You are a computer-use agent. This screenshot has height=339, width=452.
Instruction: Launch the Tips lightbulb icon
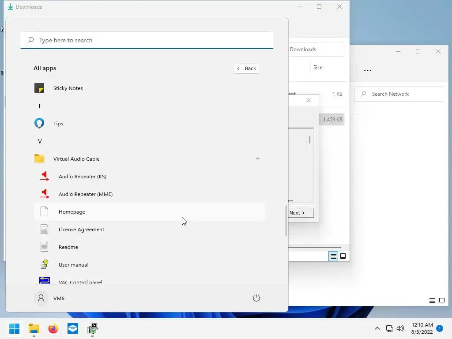click(39, 123)
